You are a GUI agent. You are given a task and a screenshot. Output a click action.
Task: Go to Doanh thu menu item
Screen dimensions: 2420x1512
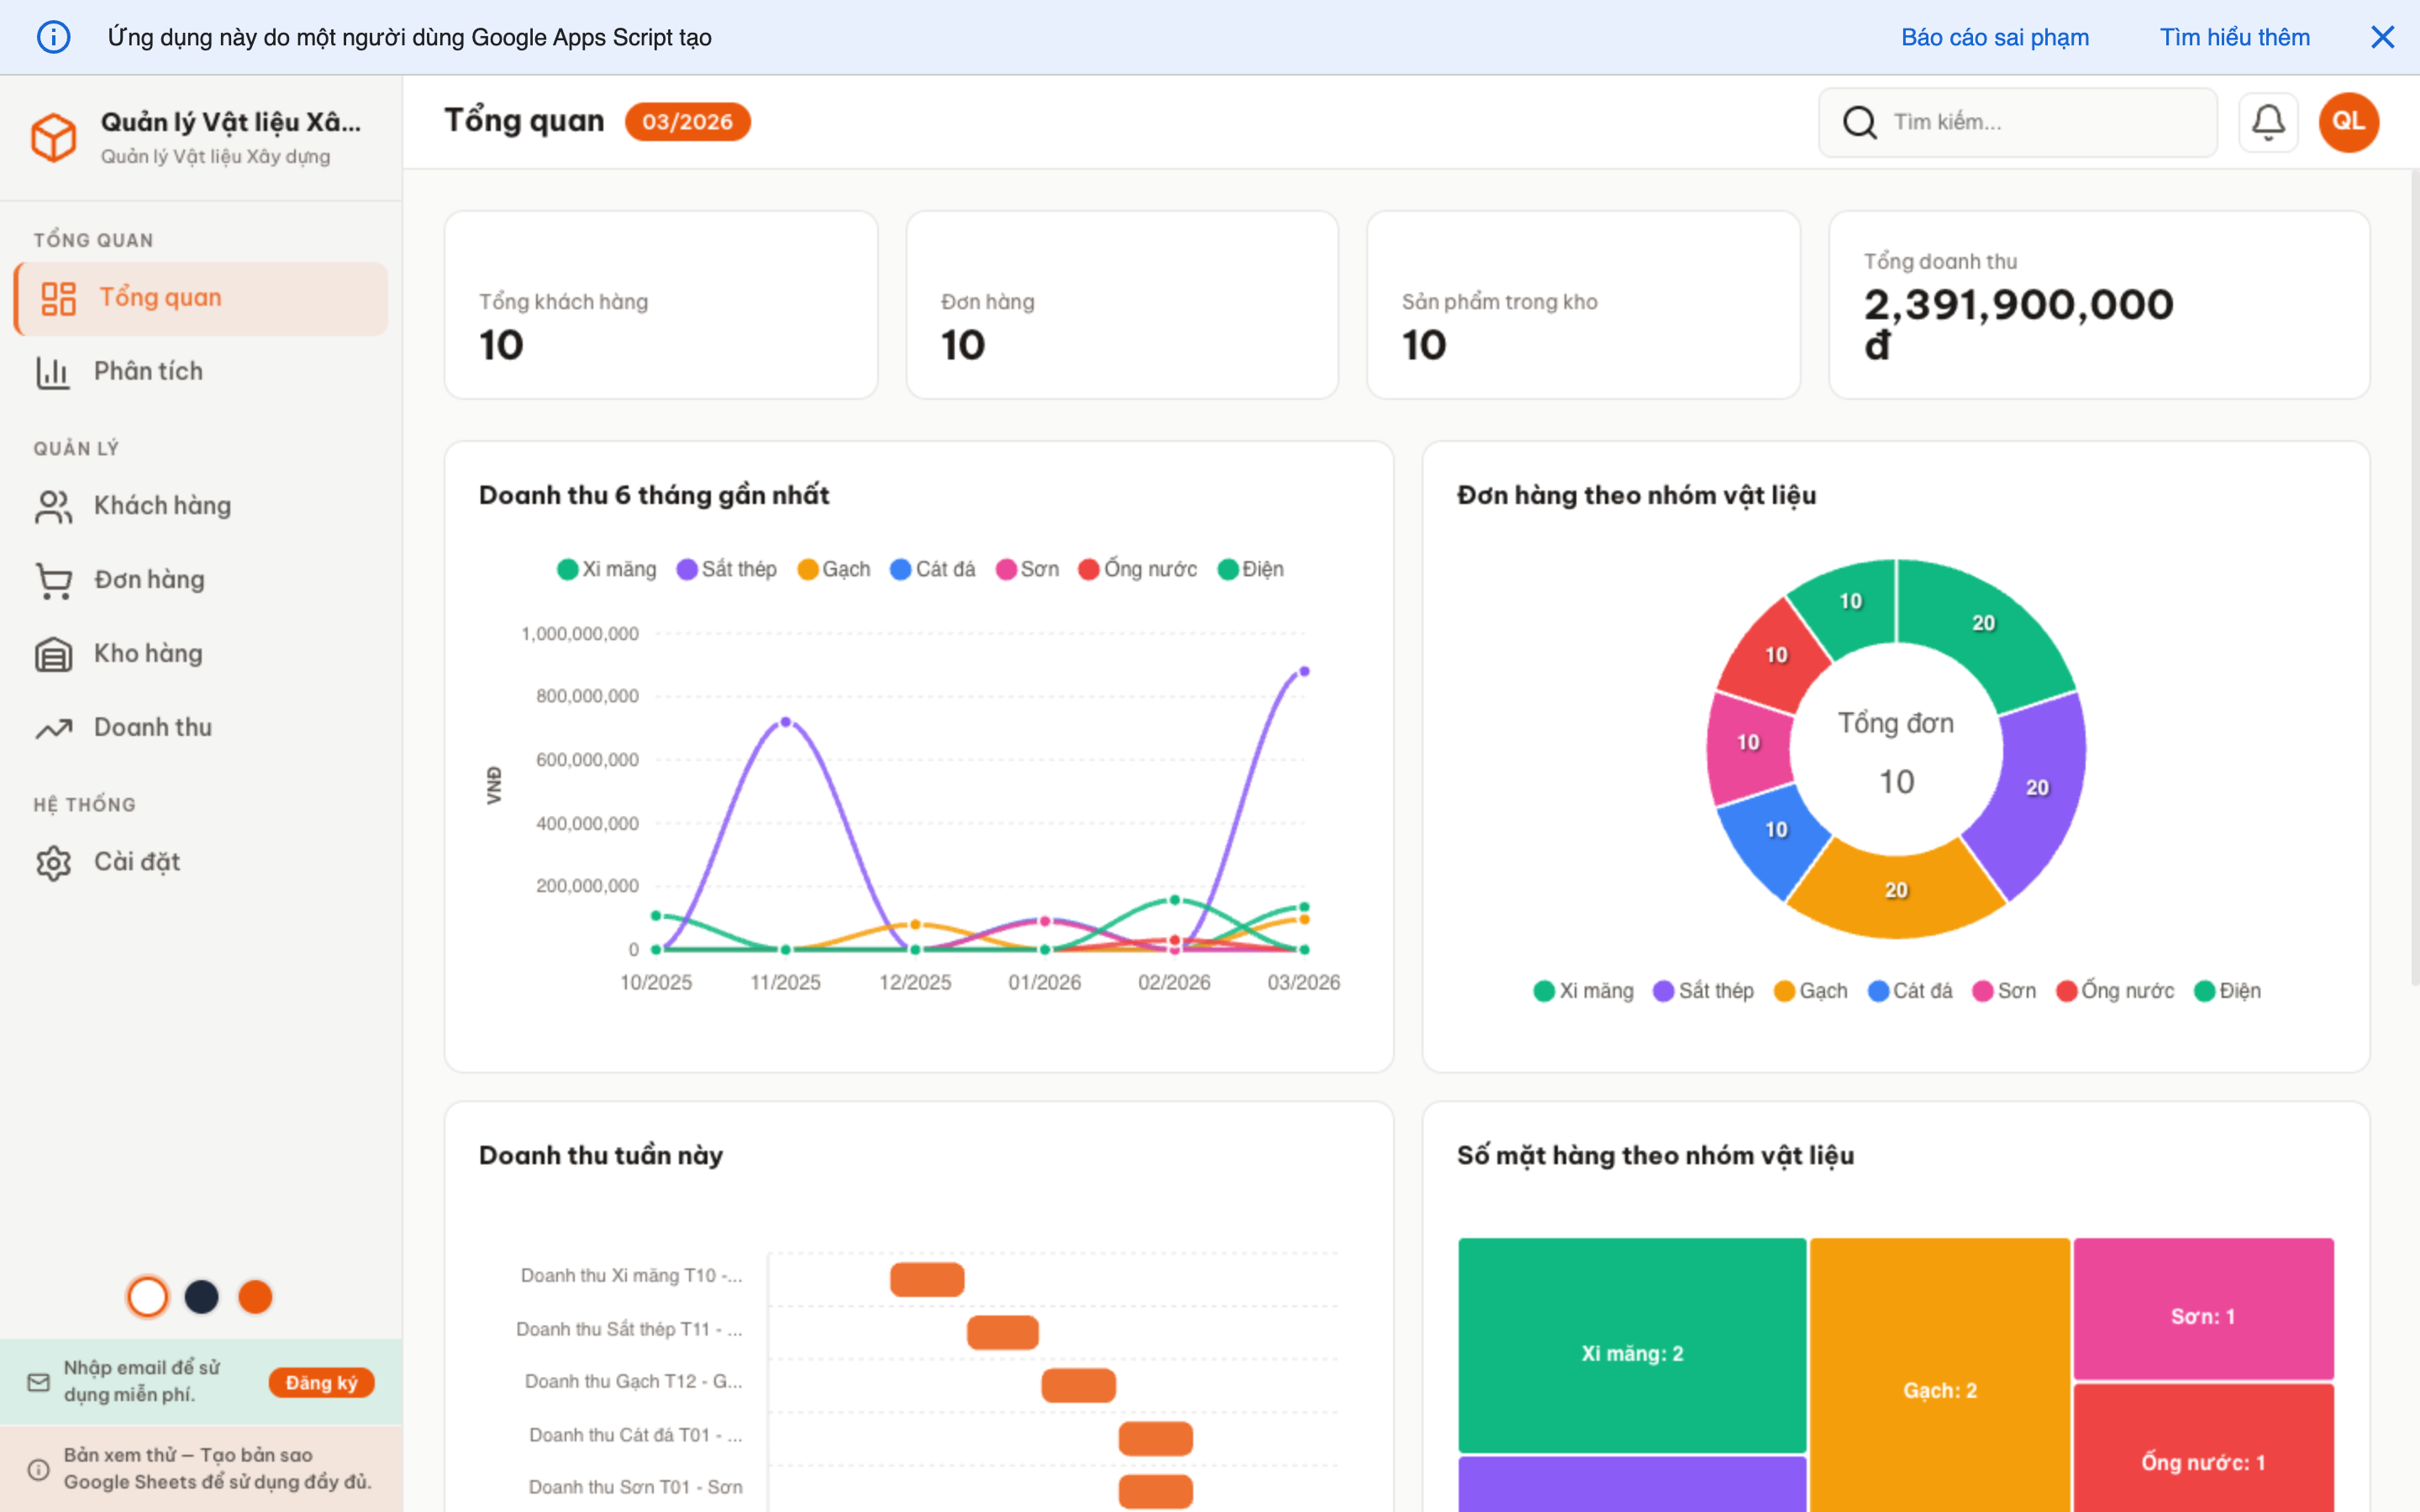pos(152,728)
